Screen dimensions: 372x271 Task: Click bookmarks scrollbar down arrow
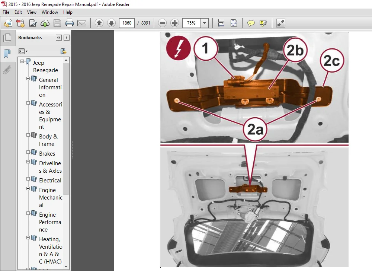pos(66,267)
